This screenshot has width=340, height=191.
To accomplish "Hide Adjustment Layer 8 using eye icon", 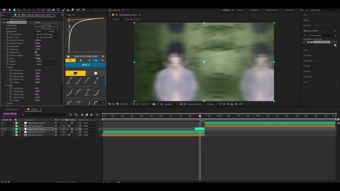I will point(2,132).
